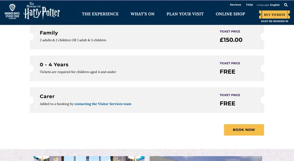Click the Making of Harry Potter logo
Viewport: 294px width, 161px height.
pos(42,11)
